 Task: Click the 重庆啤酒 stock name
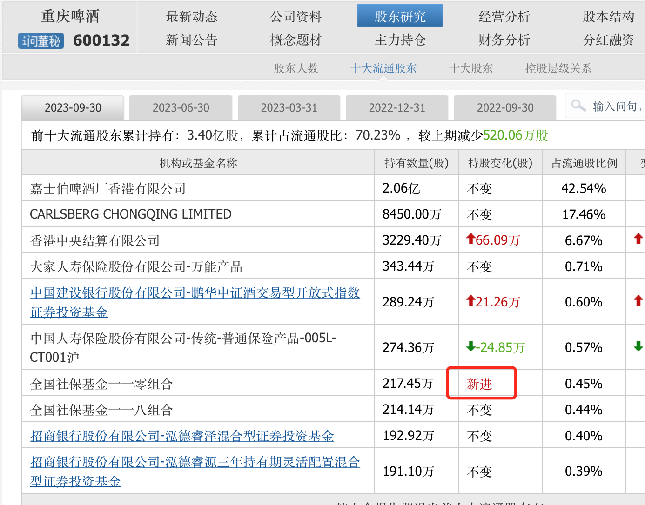70,16
